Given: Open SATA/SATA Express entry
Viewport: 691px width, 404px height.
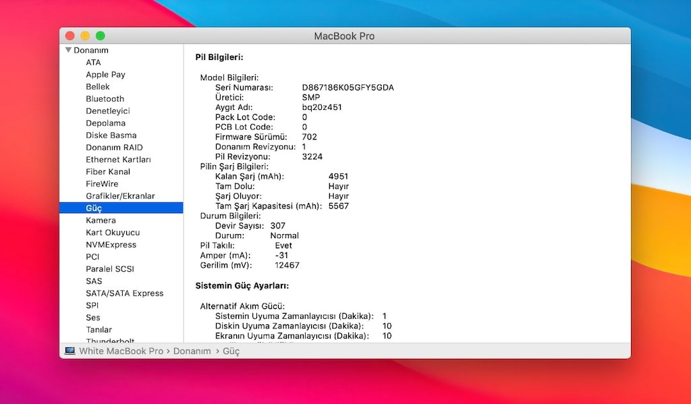Looking at the screenshot, I should click(x=124, y=293).
